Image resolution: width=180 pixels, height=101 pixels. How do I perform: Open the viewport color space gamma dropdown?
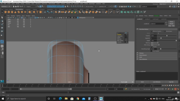pos(86,17)
